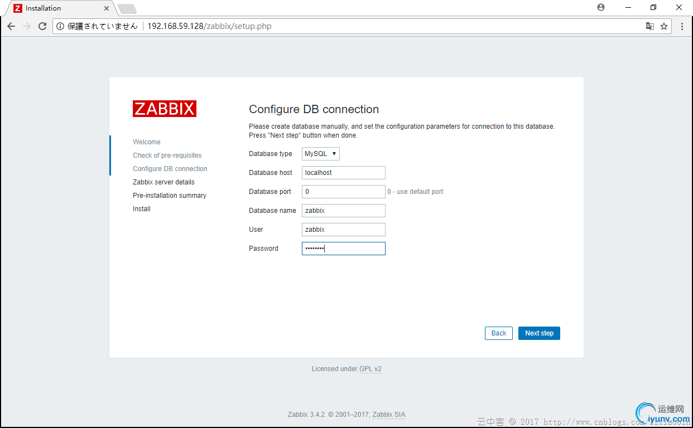
Task: Open the Database type dropdown
Action: point(321,154)
